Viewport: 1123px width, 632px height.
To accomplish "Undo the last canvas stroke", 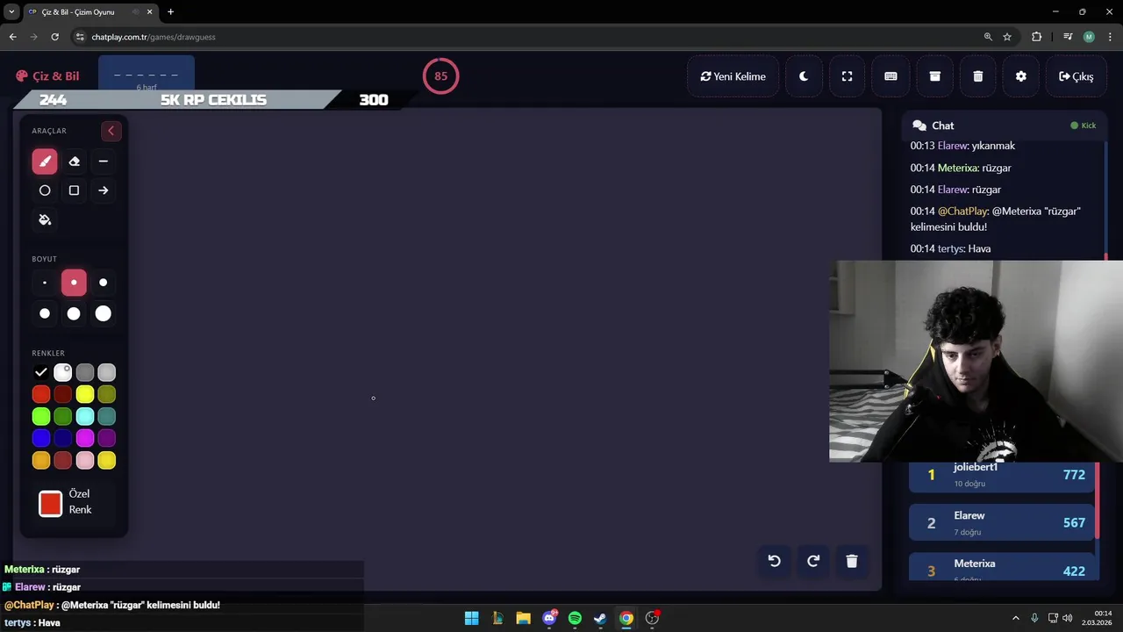I will [x=774, y=561].
